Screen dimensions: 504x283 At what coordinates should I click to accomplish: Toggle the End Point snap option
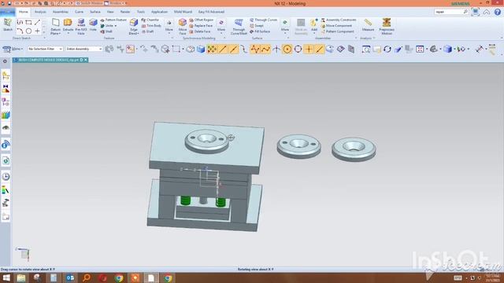[x=223, y=49]
